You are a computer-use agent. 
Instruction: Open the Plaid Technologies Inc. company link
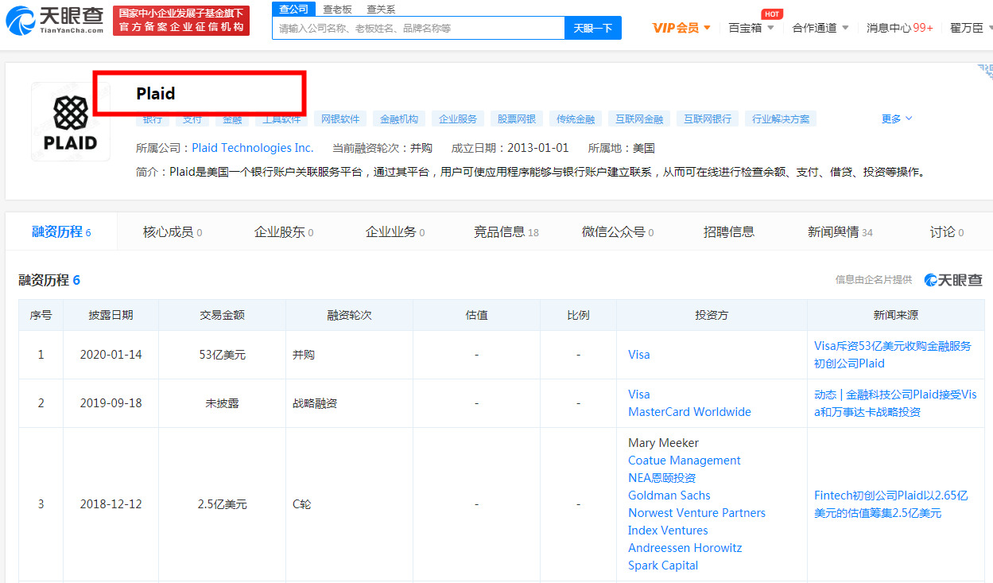tap(253, 148)
